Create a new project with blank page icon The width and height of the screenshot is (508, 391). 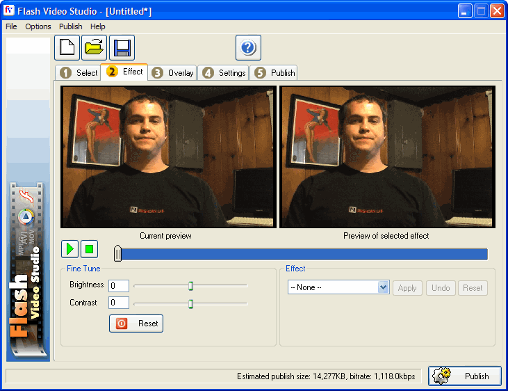67,48
